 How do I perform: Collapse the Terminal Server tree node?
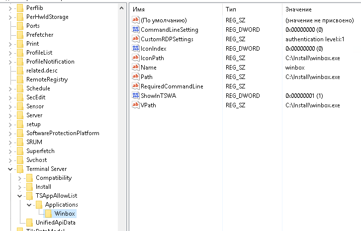10,169
